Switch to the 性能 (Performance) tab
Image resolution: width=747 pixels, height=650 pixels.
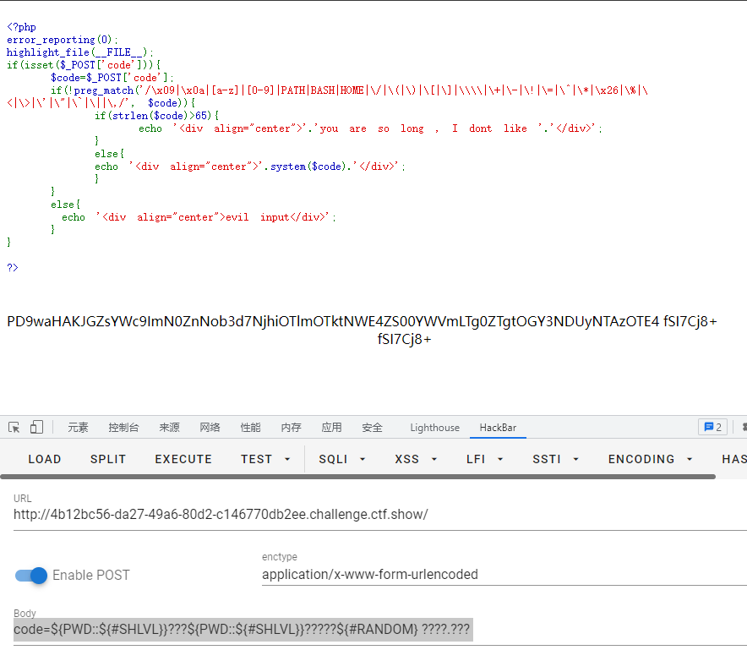(x=250, y=428)
